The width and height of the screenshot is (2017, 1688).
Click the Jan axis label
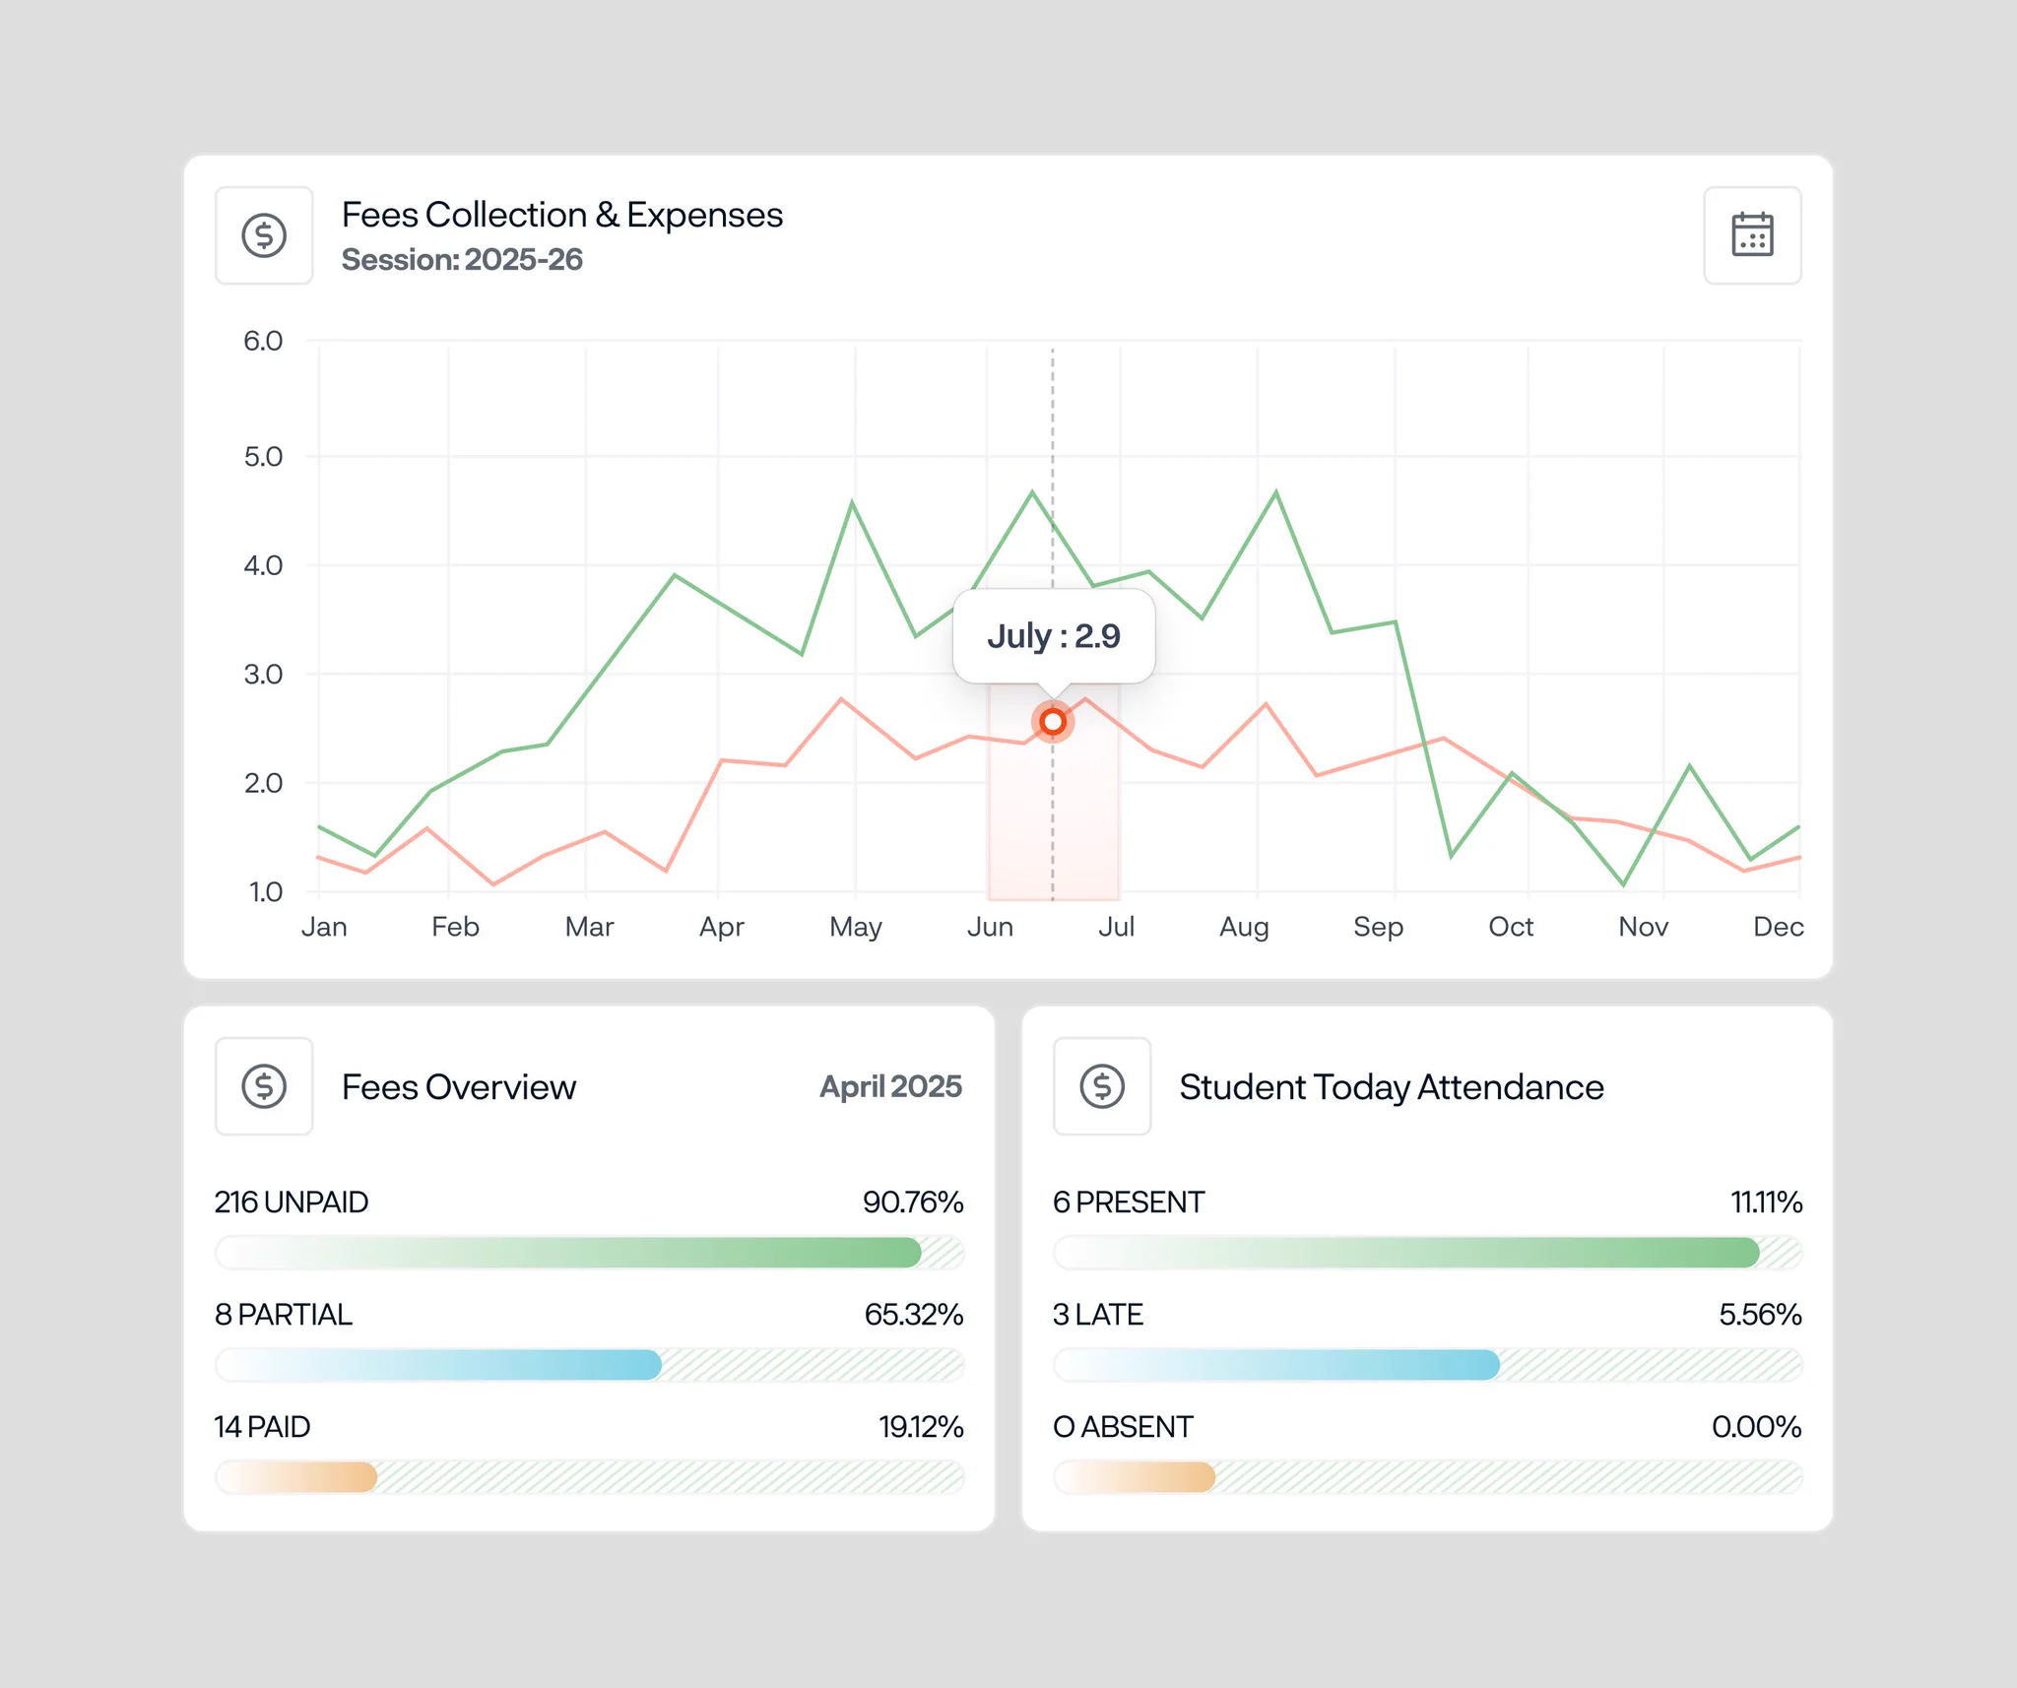[x=324, y=927]
